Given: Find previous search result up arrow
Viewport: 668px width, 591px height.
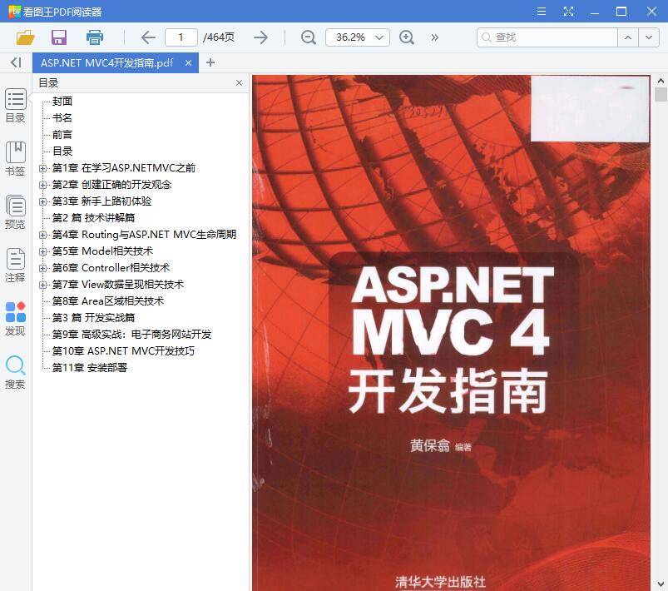Looking at the screenshot, I should [x=628, y=37].
